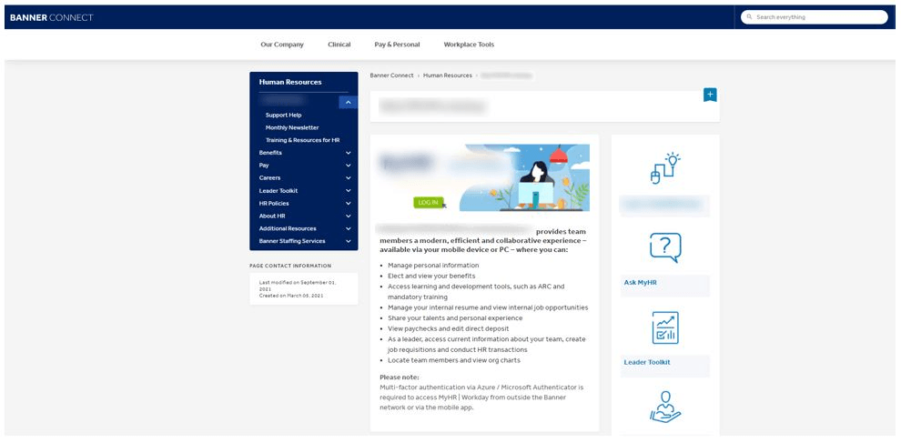Open Monthly Newsletter in sidebar

[292, 127]
